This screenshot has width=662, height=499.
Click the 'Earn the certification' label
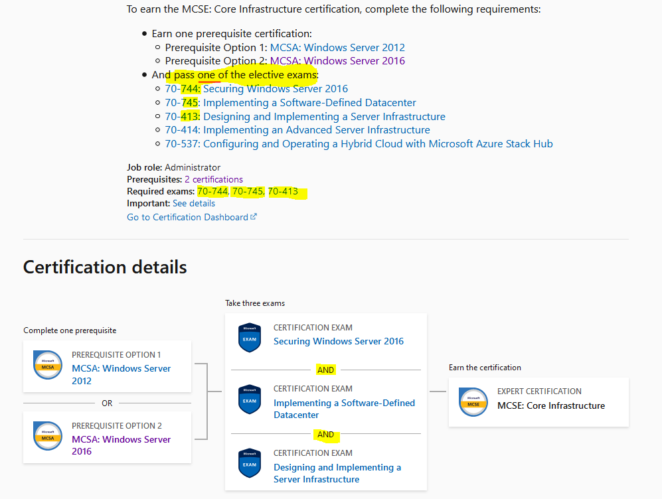pyautogui.click(x=485, y=368)
